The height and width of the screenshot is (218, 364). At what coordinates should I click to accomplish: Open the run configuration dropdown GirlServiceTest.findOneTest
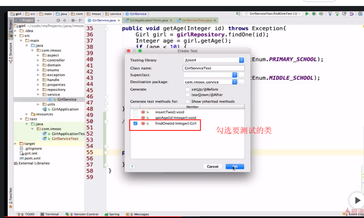tap(273, 14)
